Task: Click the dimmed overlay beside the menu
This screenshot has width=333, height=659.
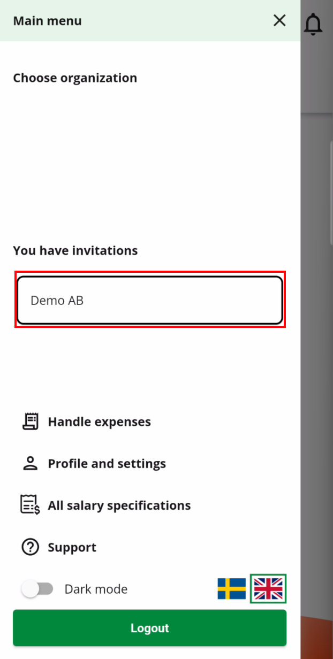Action: click(x=316, y=374)
